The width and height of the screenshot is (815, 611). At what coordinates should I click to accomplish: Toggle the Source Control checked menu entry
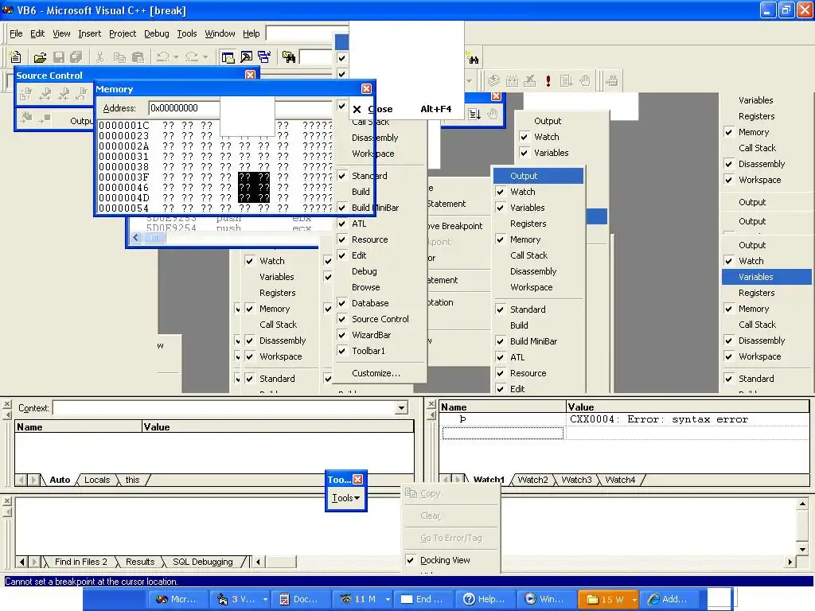[380, 319]
